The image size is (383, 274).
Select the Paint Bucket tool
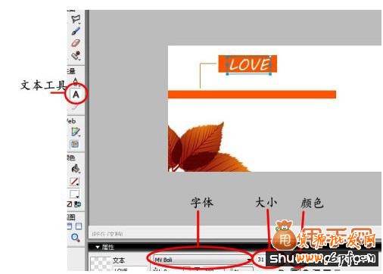[x=76, y=169]
